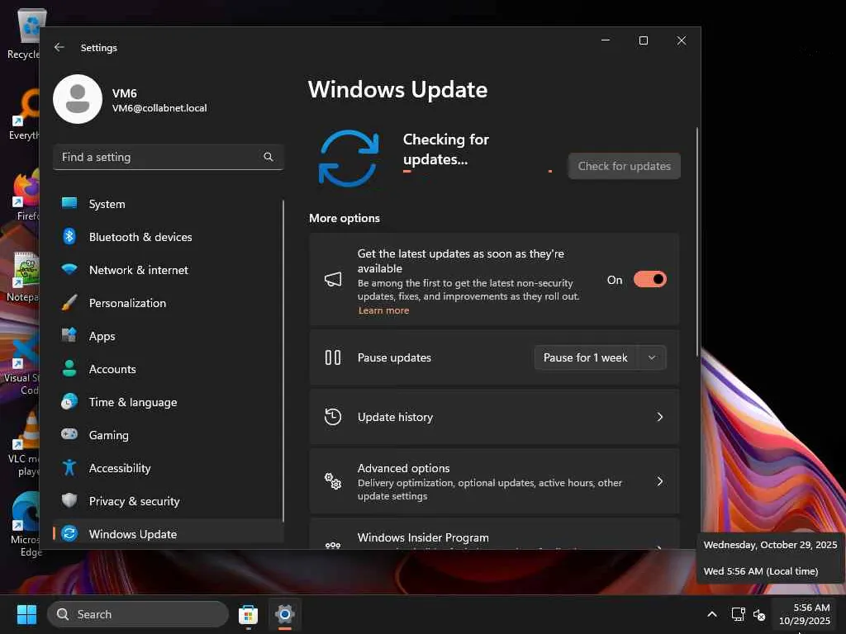Open Windows Start menu button
This screenshot has height=634, width=846.
point(26,614)
